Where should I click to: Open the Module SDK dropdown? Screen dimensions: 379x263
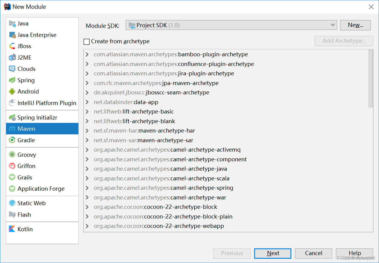(231, 25)
